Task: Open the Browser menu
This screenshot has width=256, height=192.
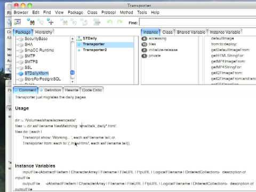Action: tap(21, 12)
